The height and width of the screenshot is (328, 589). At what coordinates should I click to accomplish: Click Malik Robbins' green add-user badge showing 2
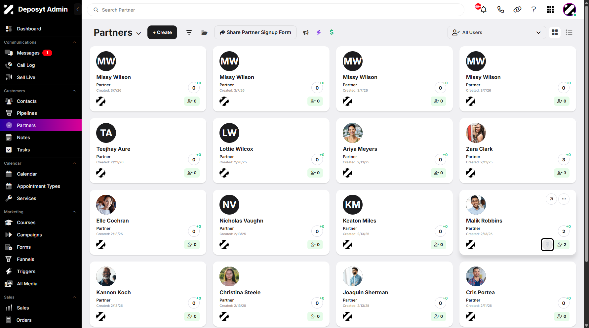click(562, 245)
